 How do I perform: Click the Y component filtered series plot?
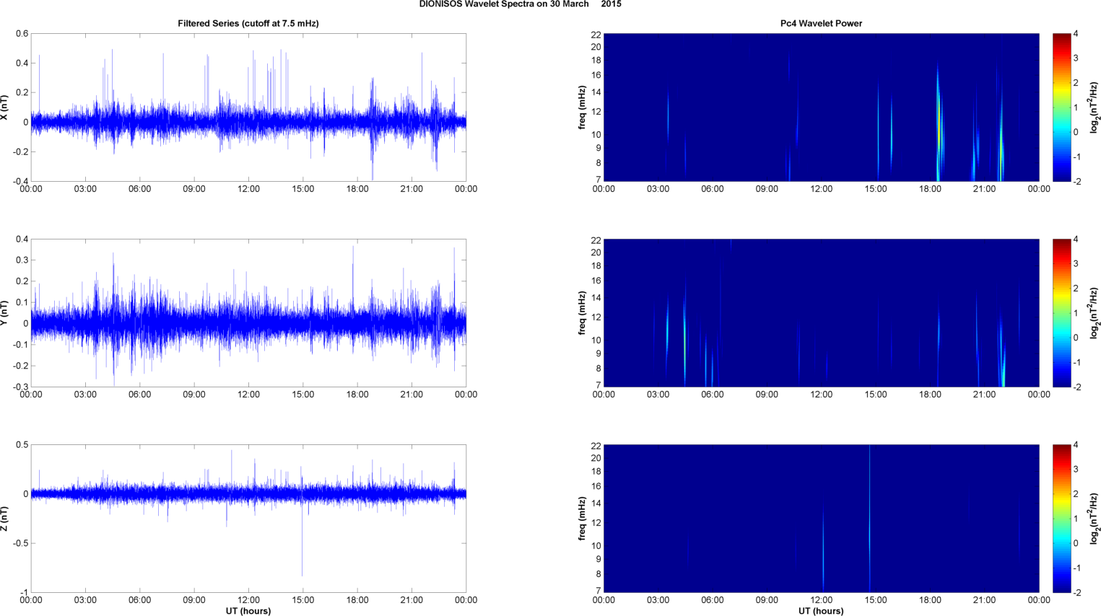click(248, 313)
